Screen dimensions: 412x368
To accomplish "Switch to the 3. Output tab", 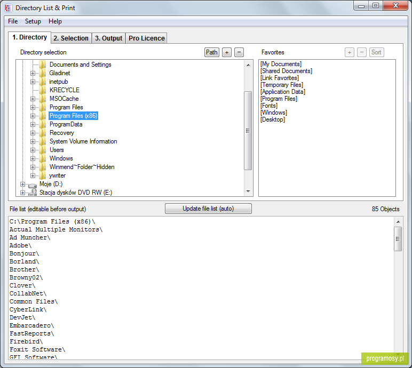I will [x=108, y=38].
